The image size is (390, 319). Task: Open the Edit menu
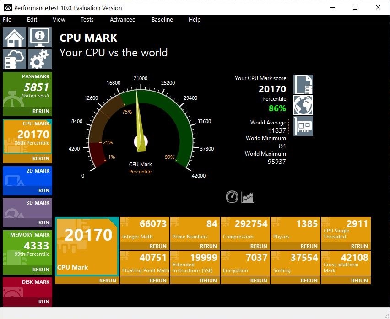pyautogui.click(x=32, y=19)
